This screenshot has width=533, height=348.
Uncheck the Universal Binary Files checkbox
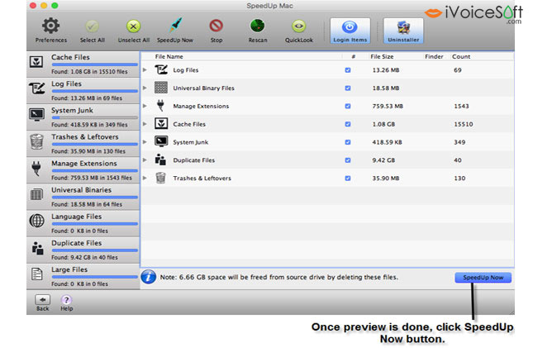348,88
